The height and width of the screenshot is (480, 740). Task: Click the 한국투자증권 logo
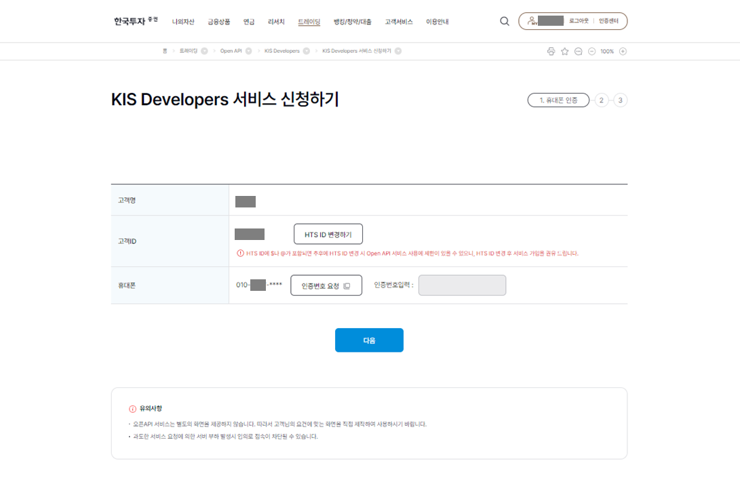136,21
